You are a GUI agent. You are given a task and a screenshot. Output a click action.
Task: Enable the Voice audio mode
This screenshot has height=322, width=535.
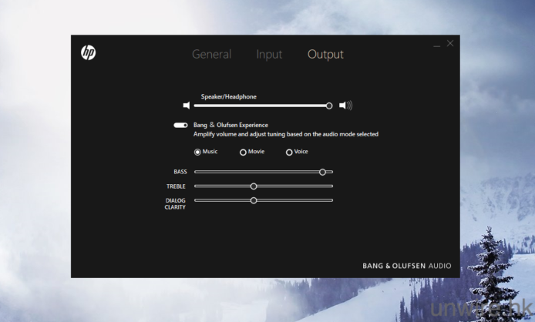point(289,152)
